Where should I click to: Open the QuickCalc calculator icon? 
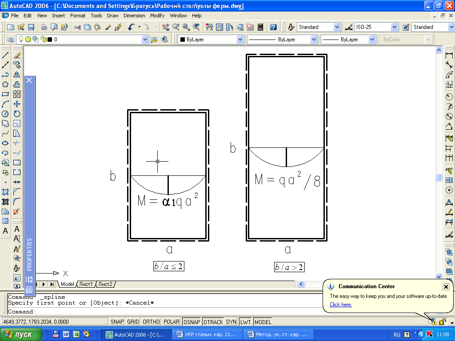point(260,27)
